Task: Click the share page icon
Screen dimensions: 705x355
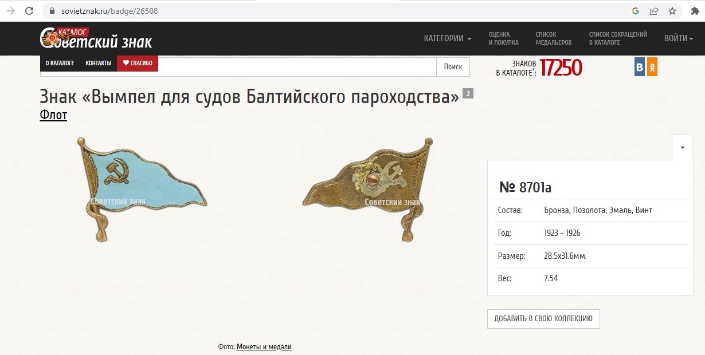Action: pyautogui.click(x=654, y=11)
